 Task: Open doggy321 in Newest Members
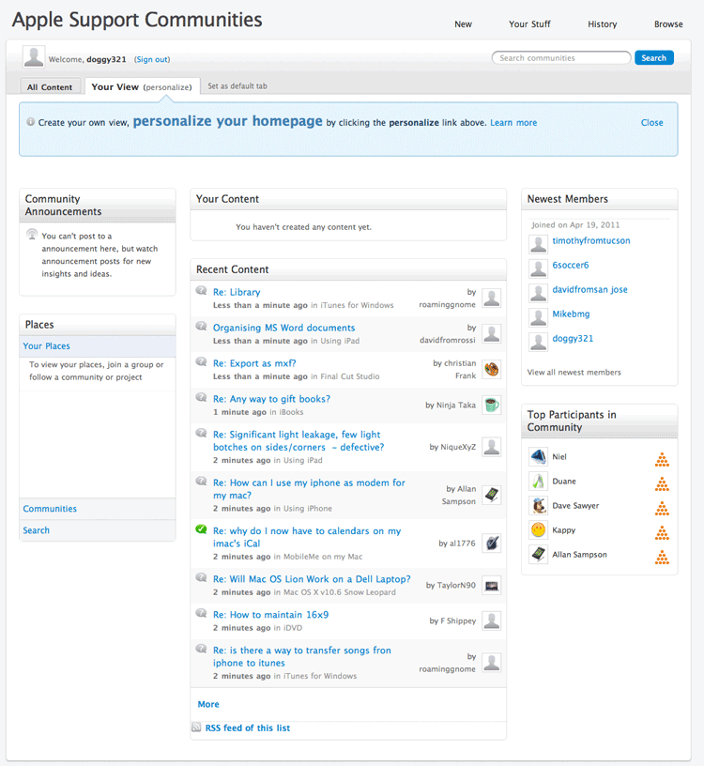[573, 338]
